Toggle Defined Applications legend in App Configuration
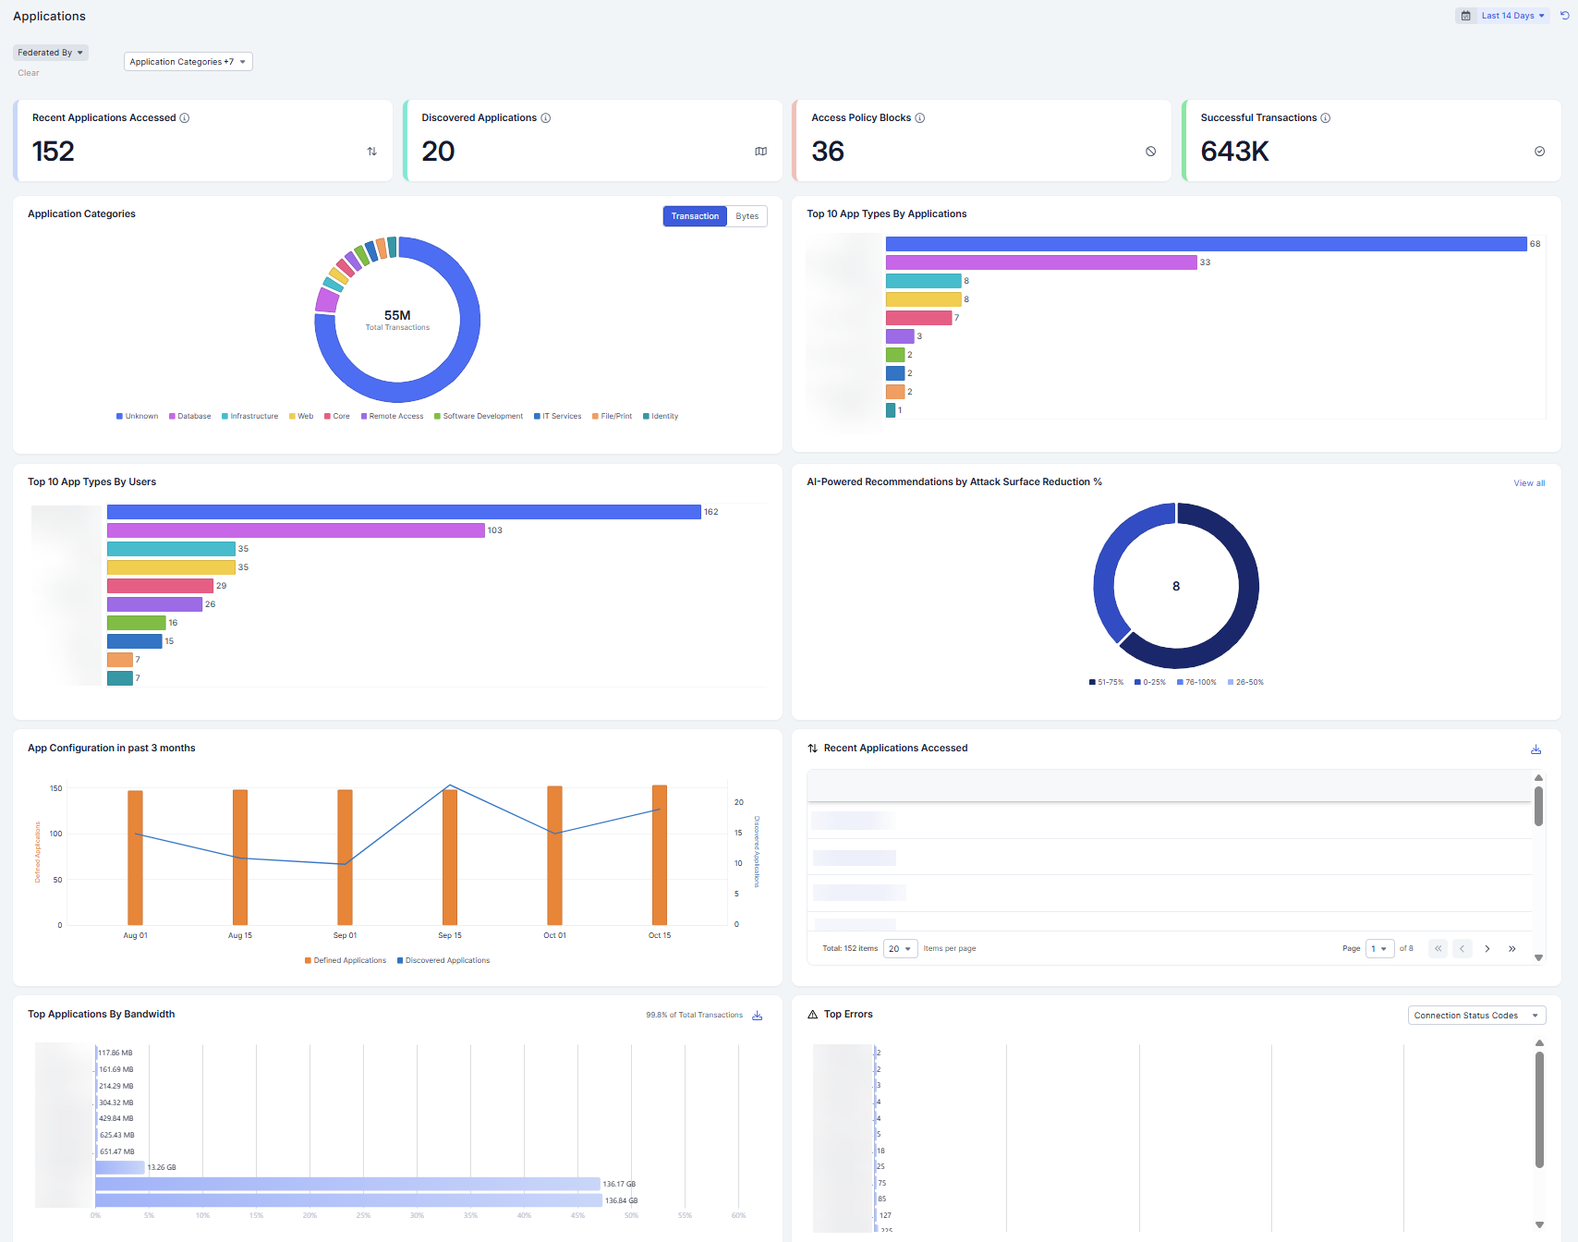Viewport: 1578px width, 1242px height. click(346, 961)
